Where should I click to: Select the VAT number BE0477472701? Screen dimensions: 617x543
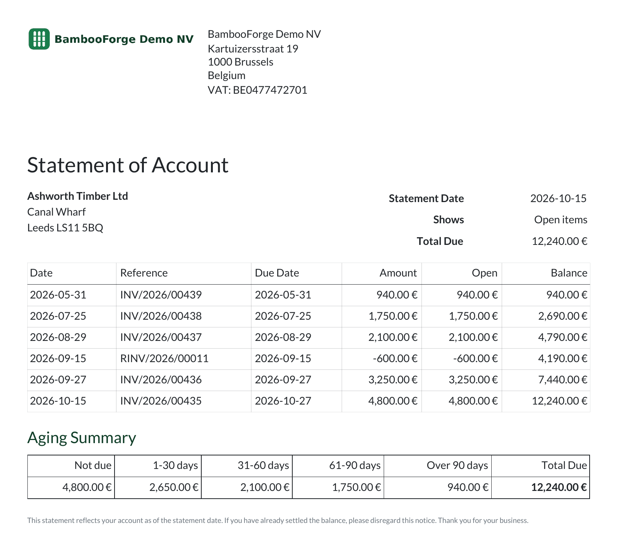[270, 90]
